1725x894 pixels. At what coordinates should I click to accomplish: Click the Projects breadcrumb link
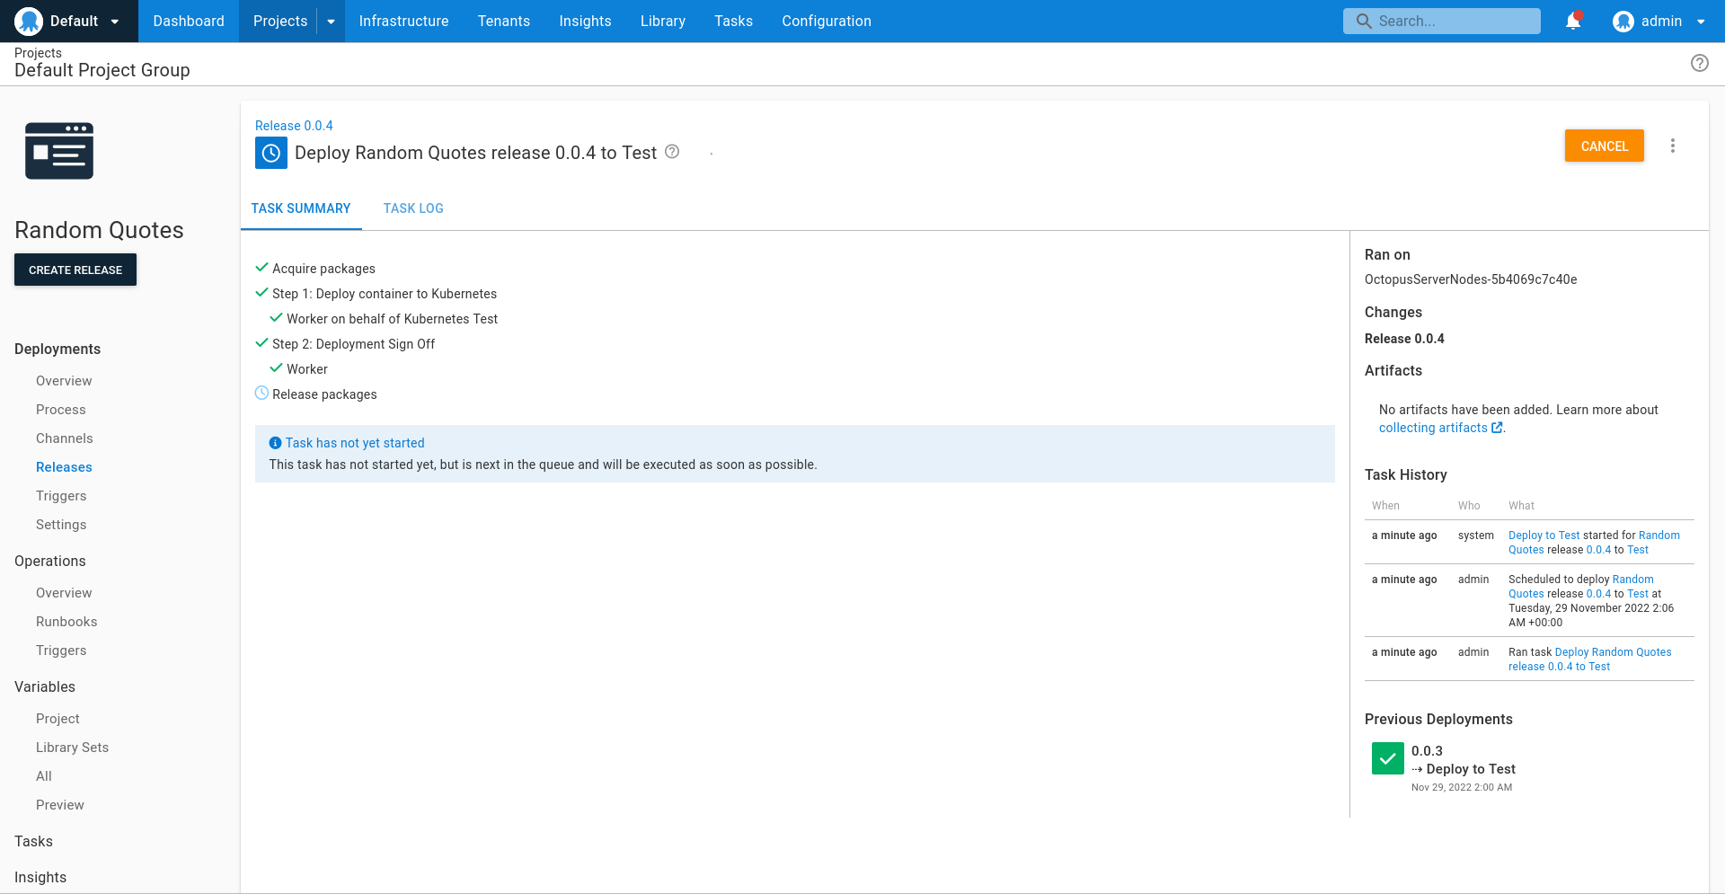click(38, 53)
